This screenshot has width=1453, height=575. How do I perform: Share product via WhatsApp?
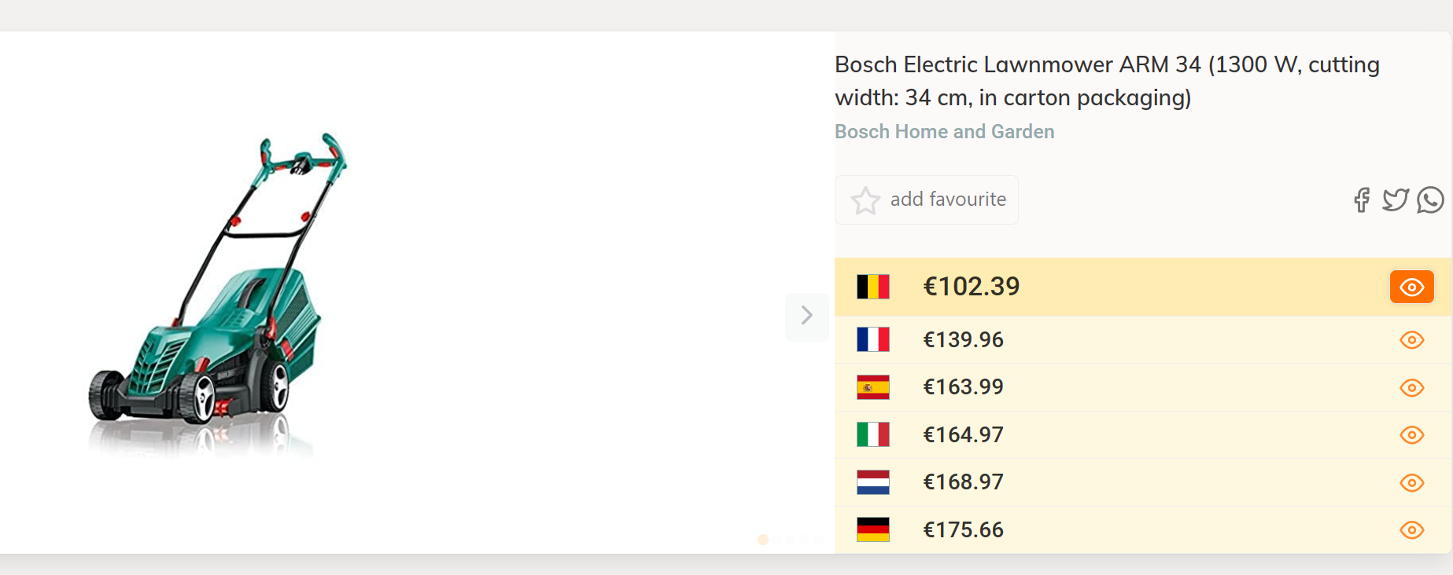[x=1430, y=200]
